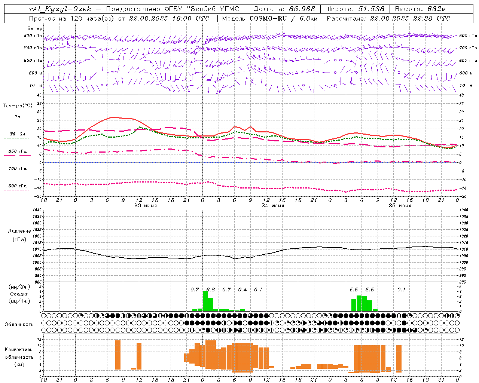Click the elevation label Высота: 682м
This screenshot has height=383, width=479.
point(420,9)
